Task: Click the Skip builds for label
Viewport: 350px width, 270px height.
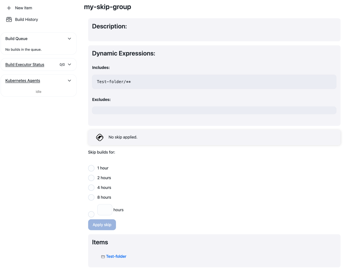Action: pos(102,152)
